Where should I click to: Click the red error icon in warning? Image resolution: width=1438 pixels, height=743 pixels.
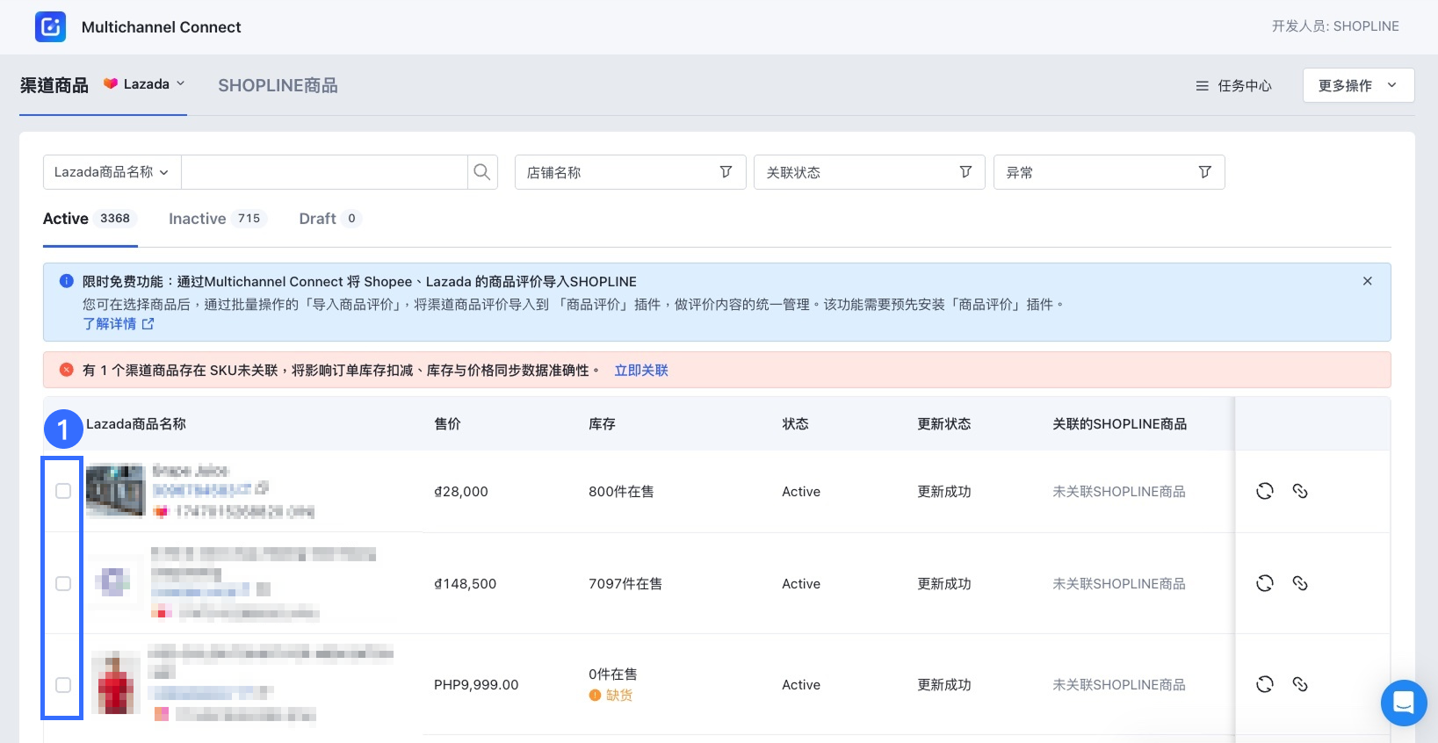(66, 370)
